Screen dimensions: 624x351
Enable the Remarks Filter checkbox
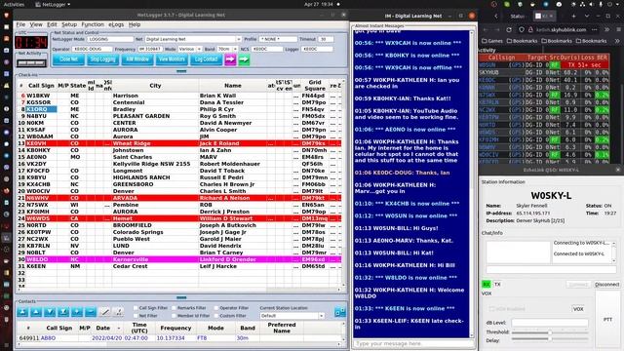point(174,308)
